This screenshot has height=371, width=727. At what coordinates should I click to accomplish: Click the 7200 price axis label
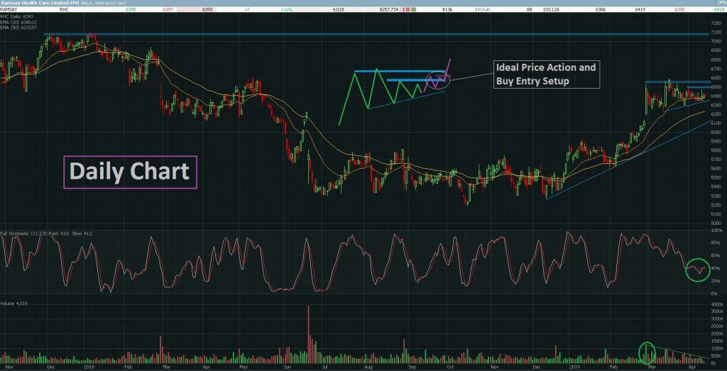click(x=715, y=23)
